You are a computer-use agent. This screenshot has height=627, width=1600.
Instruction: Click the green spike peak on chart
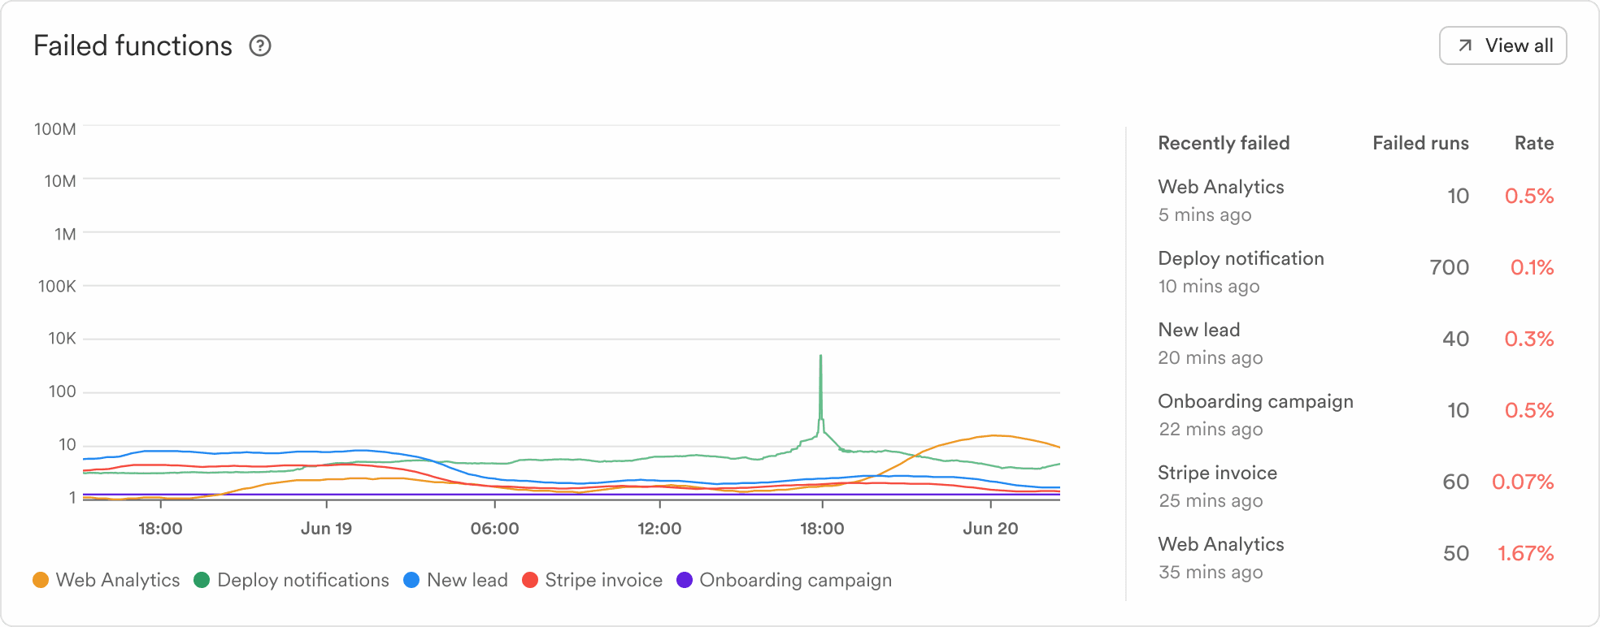coord(820,357)
